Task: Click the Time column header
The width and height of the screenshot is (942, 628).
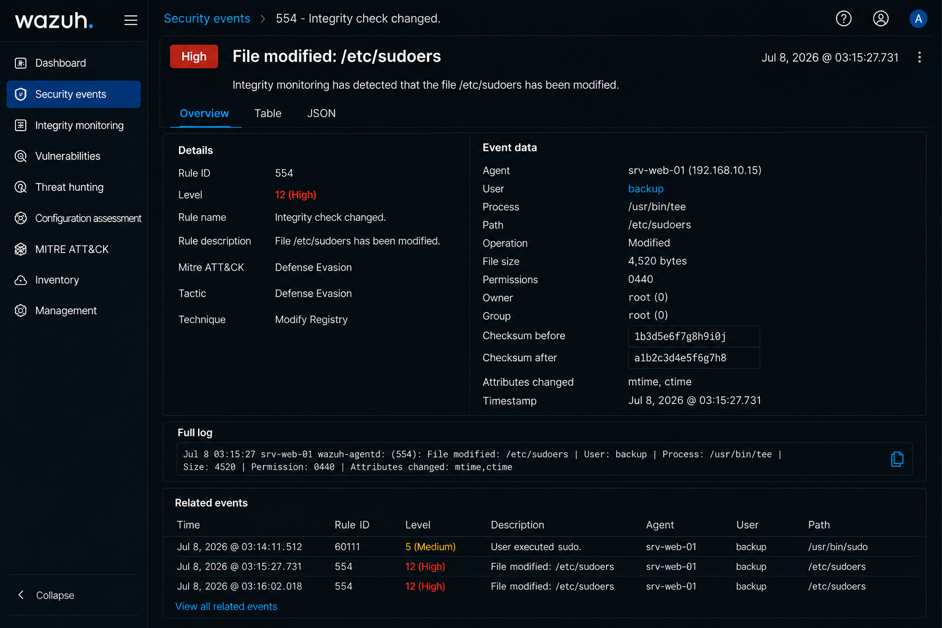Action: click(x=188, y=525)
